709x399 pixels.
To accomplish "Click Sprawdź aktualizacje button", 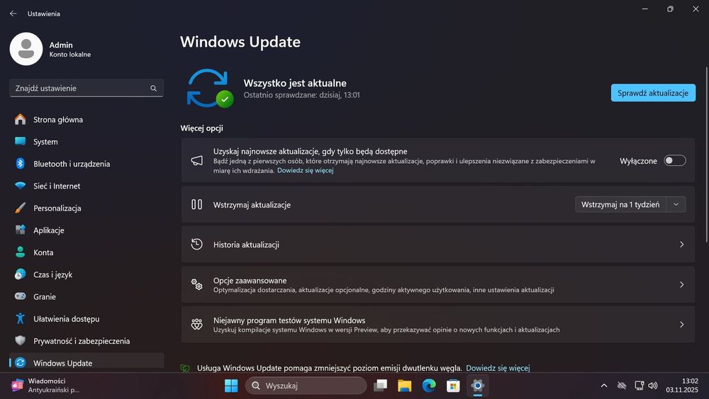I will coord(653,93).
